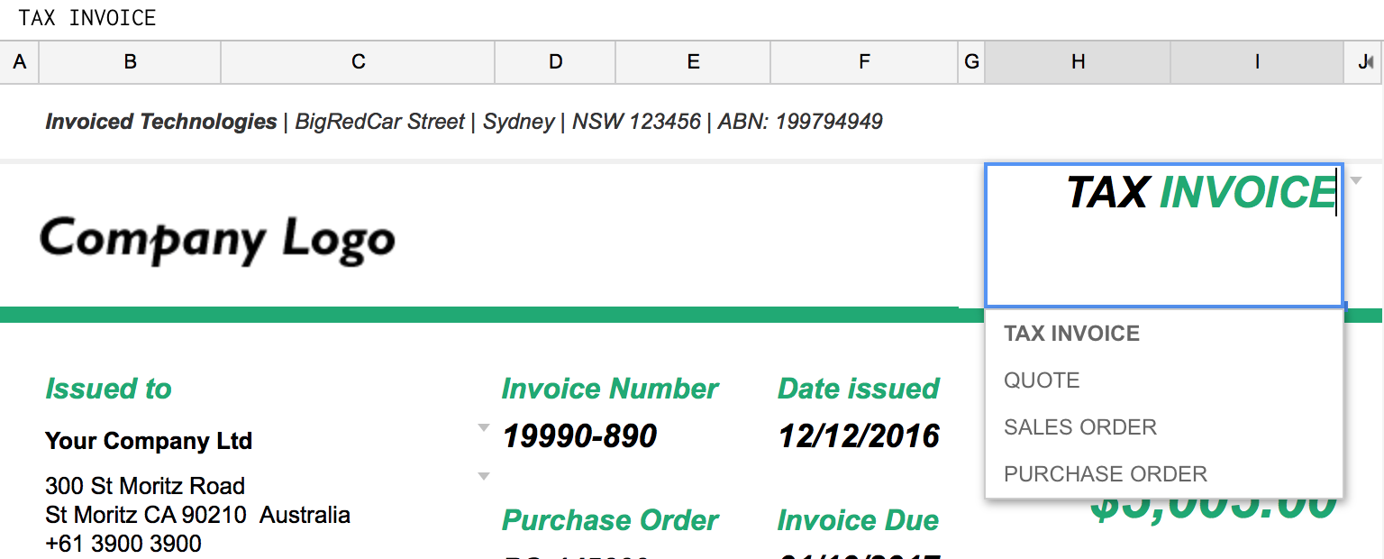Click the 'Issued to' label
Viewport: 1384px width, 559px height.
coord(108,389)
